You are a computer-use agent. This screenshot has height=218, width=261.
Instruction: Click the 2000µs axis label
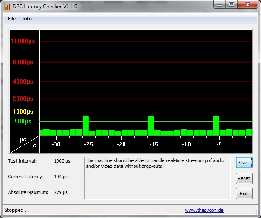click(23, 99)
